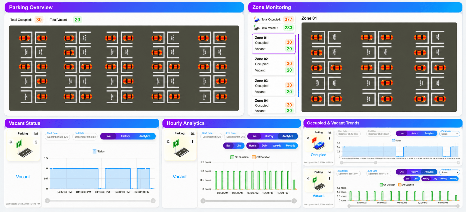
Task: Select Bar chart type in Hourly Analytics
Action: tap(228, 146)
